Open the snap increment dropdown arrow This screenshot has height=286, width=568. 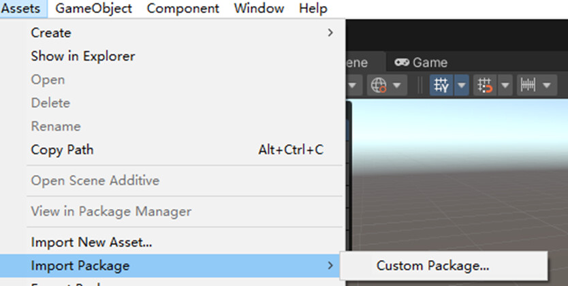(547, 85)
